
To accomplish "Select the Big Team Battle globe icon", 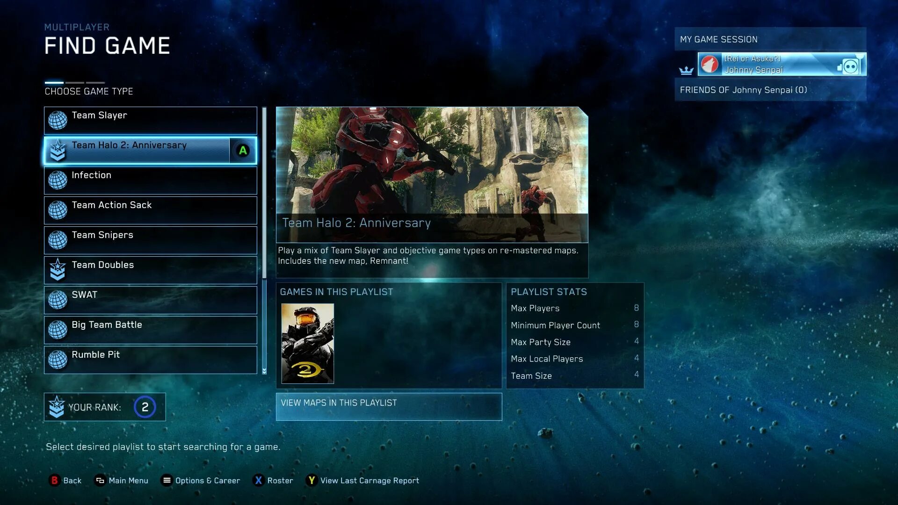I will coord(58,329).
